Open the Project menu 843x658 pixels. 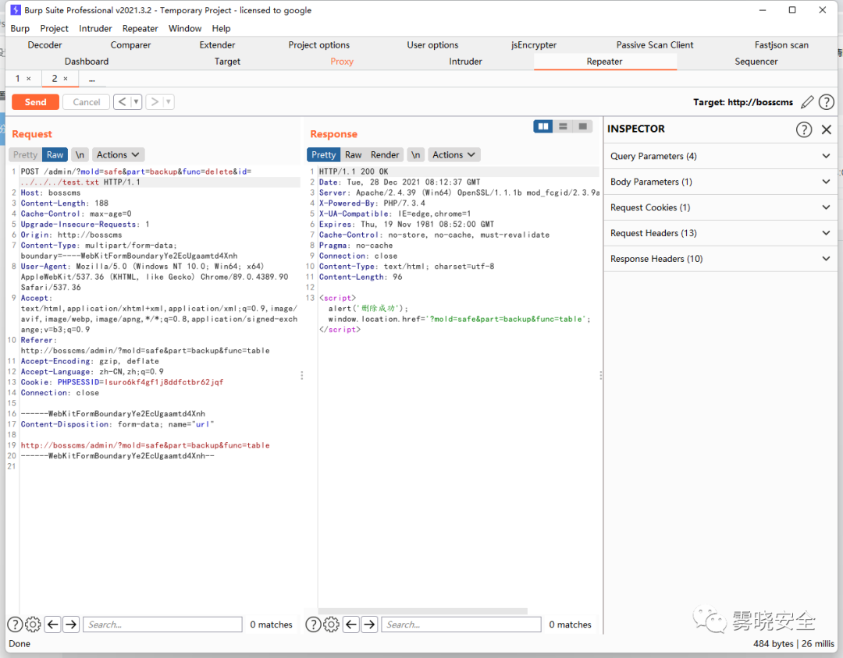55,29
